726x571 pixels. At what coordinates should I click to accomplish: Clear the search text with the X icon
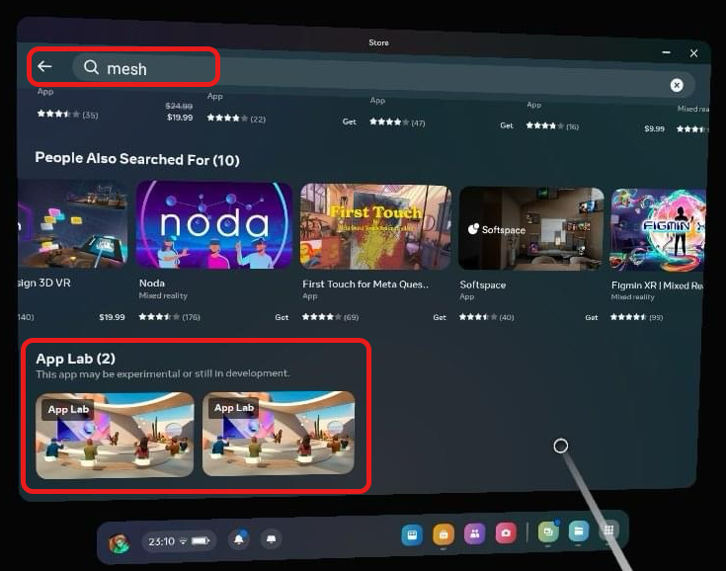[677, 85]
